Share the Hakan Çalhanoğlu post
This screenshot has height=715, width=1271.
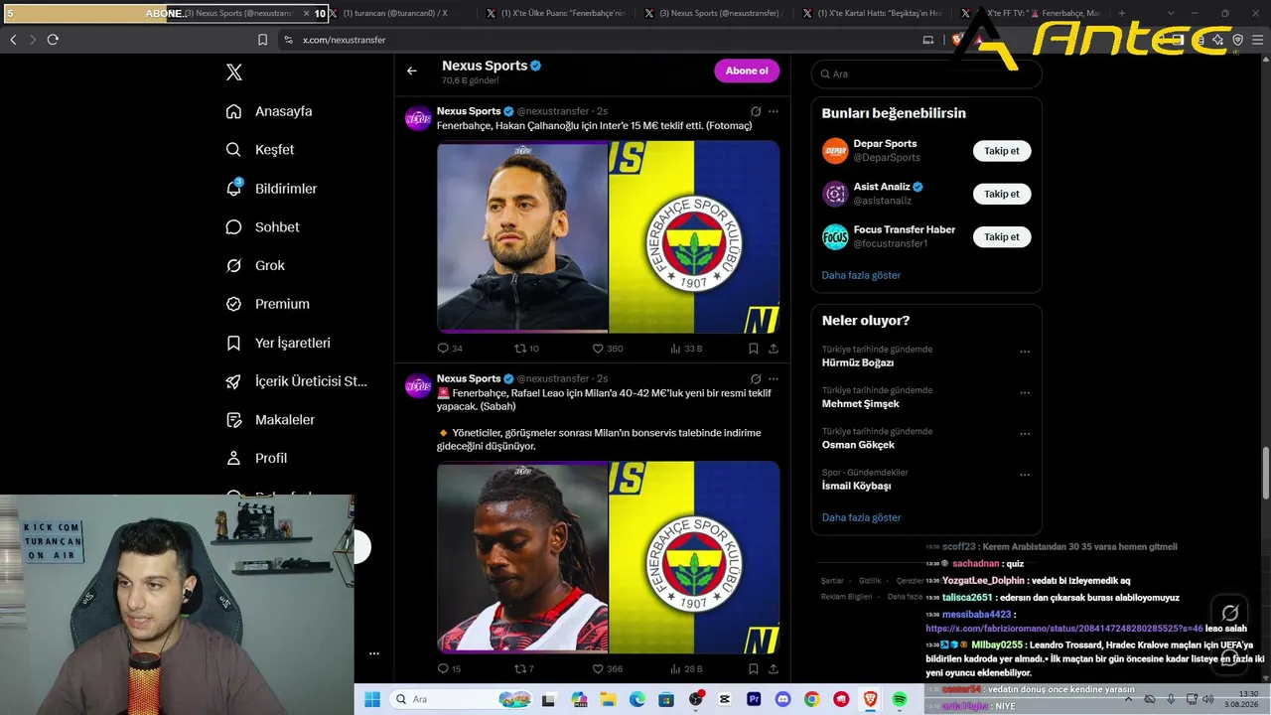pos(774,349)
